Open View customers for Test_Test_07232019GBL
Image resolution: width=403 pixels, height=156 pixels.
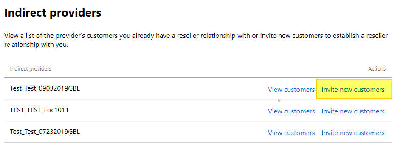(291, 133)
